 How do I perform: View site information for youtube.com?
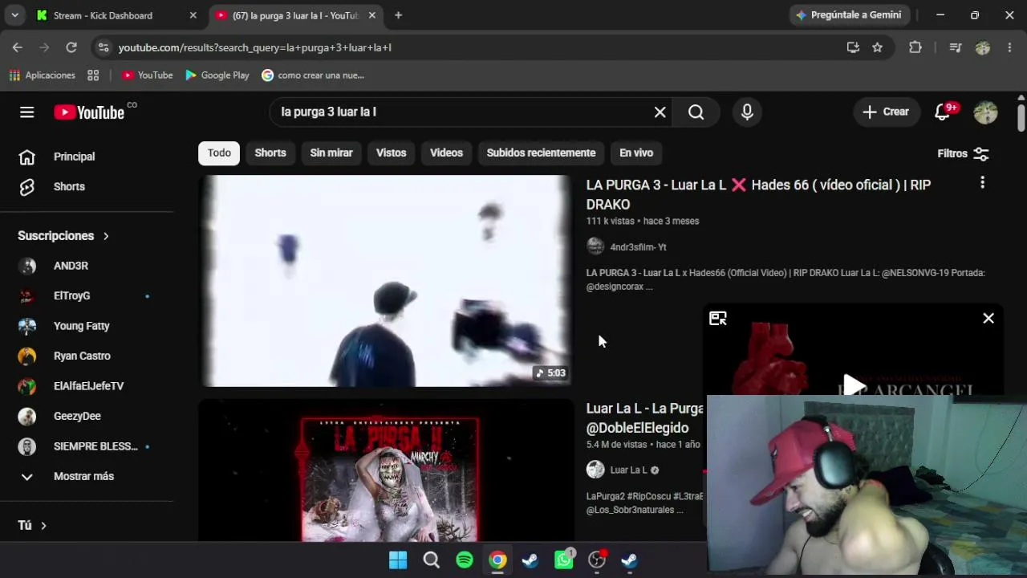[103, 47]
